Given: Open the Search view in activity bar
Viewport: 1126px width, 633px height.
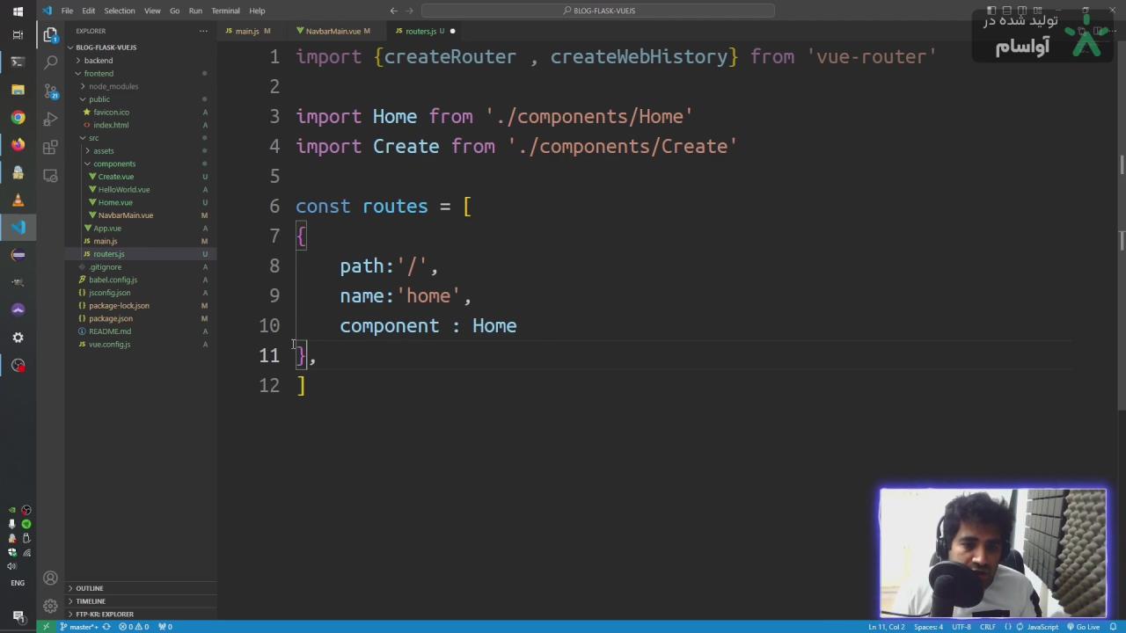Looking at the screenshot, I should 50,62.
